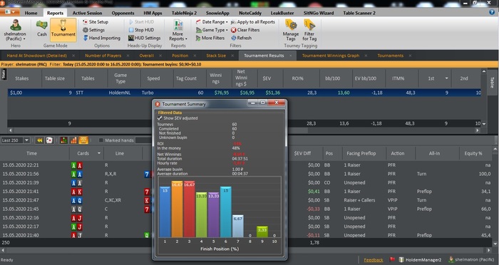Switch to the Position report tab
Viewport: 499px width, 265px height.
coord(180,56)
